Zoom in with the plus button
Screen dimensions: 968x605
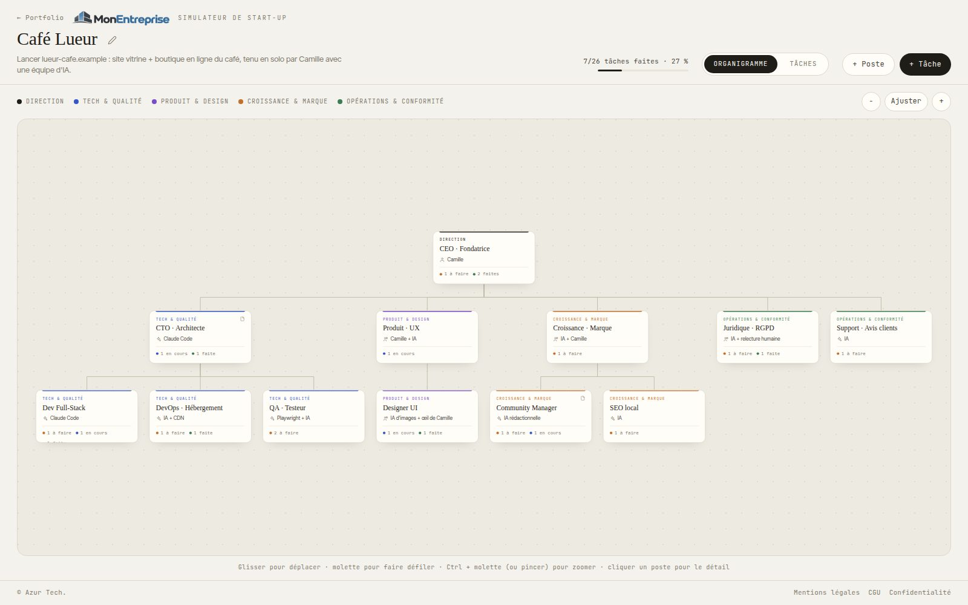[x=941, y=101]
